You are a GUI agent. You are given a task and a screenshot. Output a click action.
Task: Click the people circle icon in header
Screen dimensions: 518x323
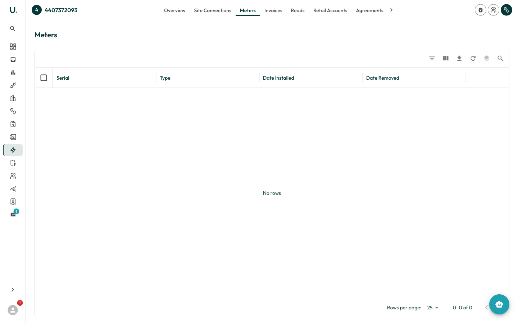tap(494, 10)
